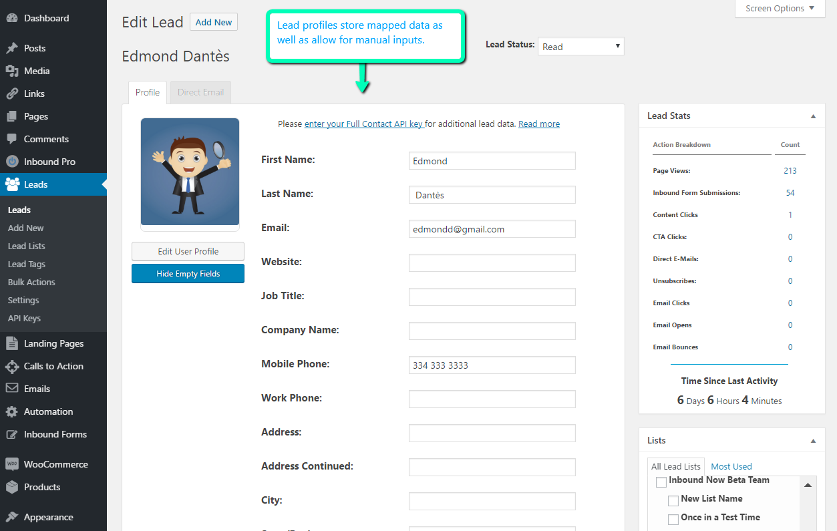This screenshot has height=531, width=837.
Task: Open the enter your Full Contact API key link
Action: (364, 124)
